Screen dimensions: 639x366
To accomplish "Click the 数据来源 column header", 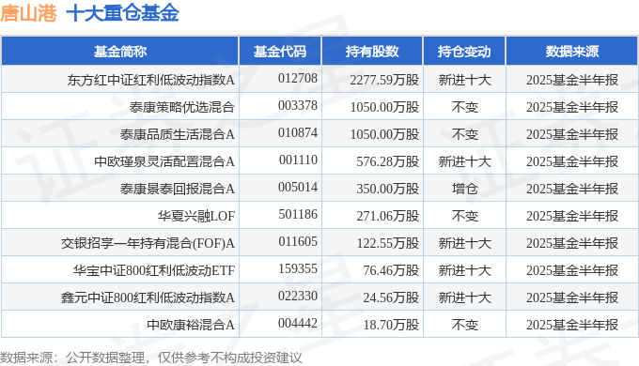I will [x=572, y=52].
